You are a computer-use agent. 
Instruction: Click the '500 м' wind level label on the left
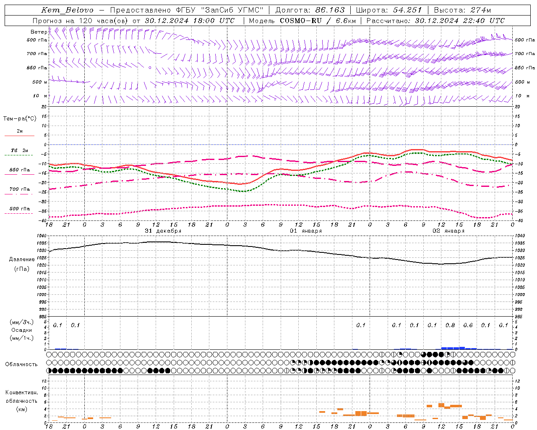(40, 82)
